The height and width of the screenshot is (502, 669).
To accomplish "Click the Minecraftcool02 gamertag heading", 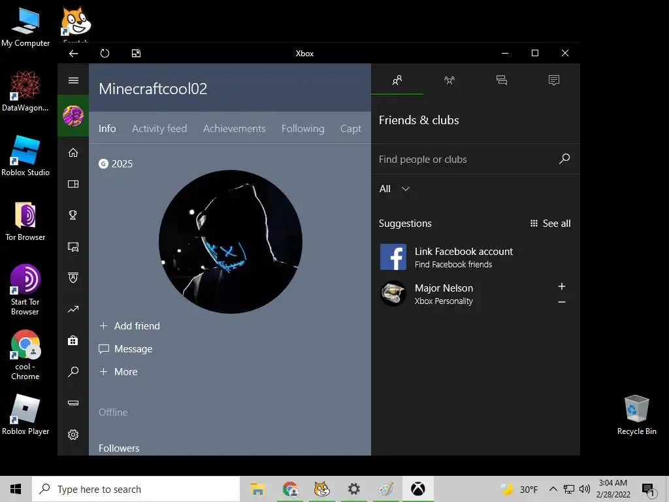I will coord(153,89).
